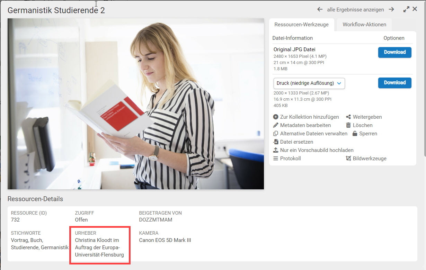The height and width of the screenshot is (270, 426).
Task: Open Alternative Dateien verwalten
Action: click(x=313, y=134)
